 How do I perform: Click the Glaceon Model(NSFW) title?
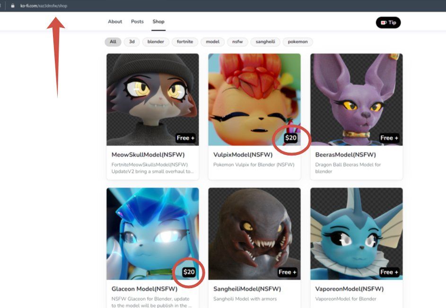pyautogui.click(x=145, y=289)
